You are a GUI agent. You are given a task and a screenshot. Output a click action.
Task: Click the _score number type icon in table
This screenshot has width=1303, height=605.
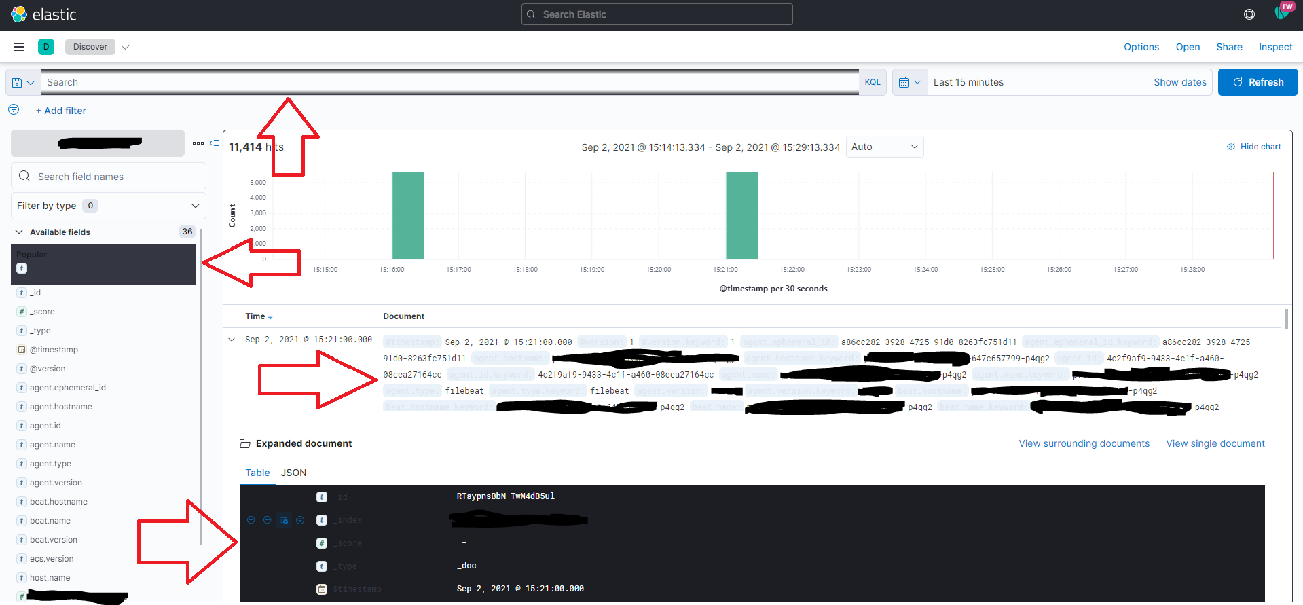point(322,543)
